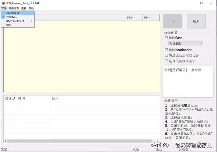
Task: Open the 普通擦除 dropdown
Action: [185, 44]
